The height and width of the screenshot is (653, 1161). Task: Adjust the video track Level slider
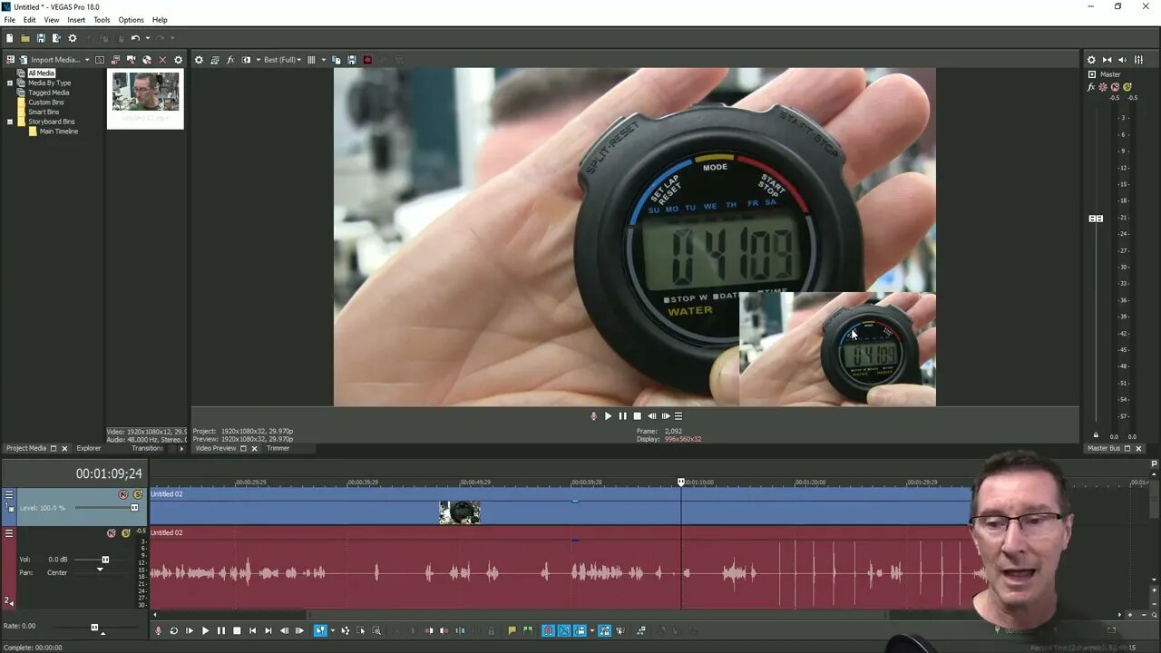(134, 508)
